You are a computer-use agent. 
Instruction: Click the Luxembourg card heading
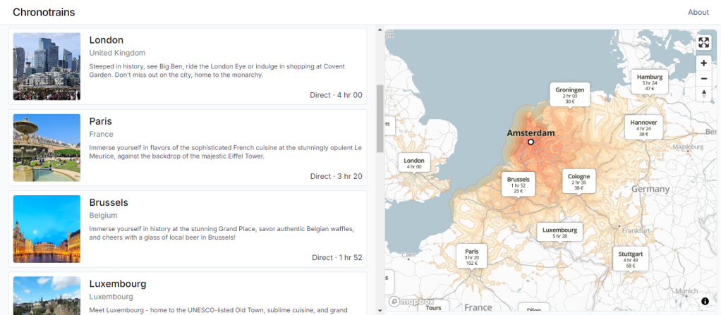pyautogui.click(x=118, y=284)
